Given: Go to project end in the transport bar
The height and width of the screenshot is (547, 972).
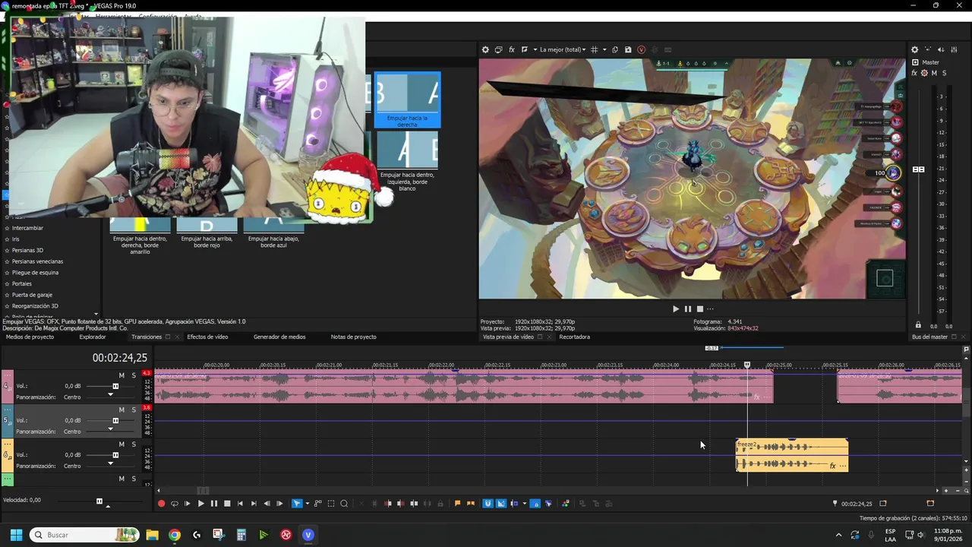Looking at the screenshot, I should tap(253, 504).
